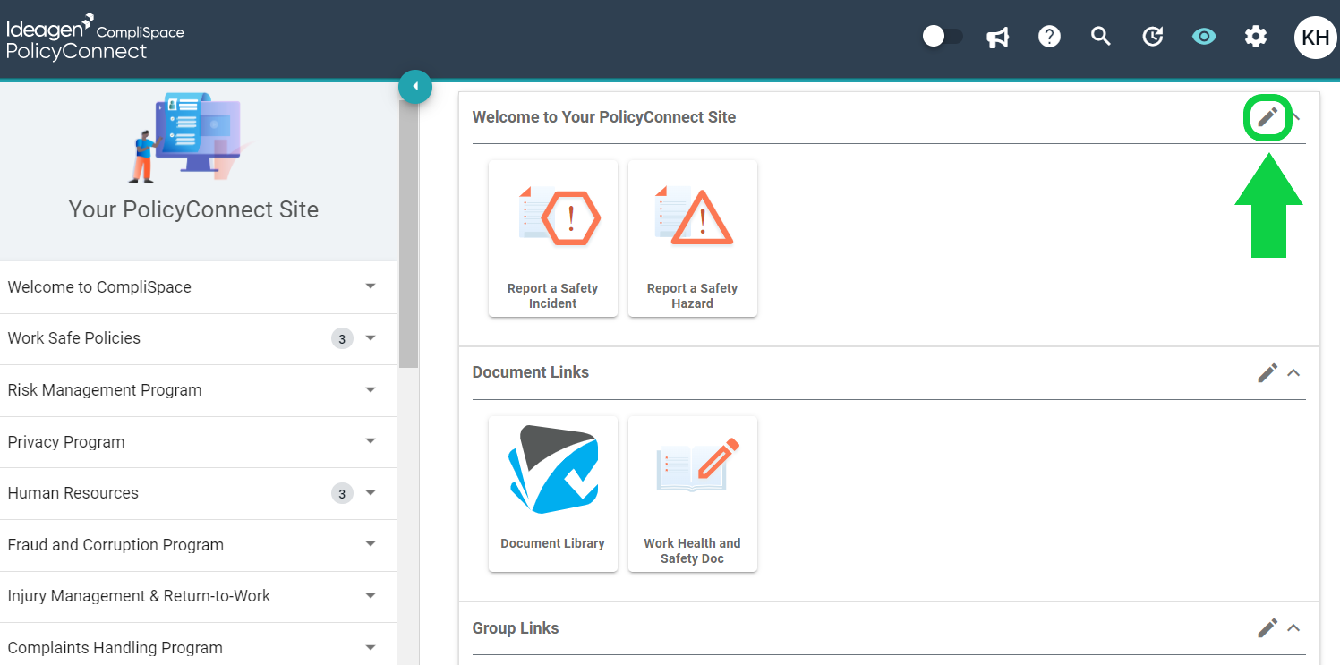1340x665 pixels.
Task: Select Complaints Handling Program menu item
Action: [198, 645]
